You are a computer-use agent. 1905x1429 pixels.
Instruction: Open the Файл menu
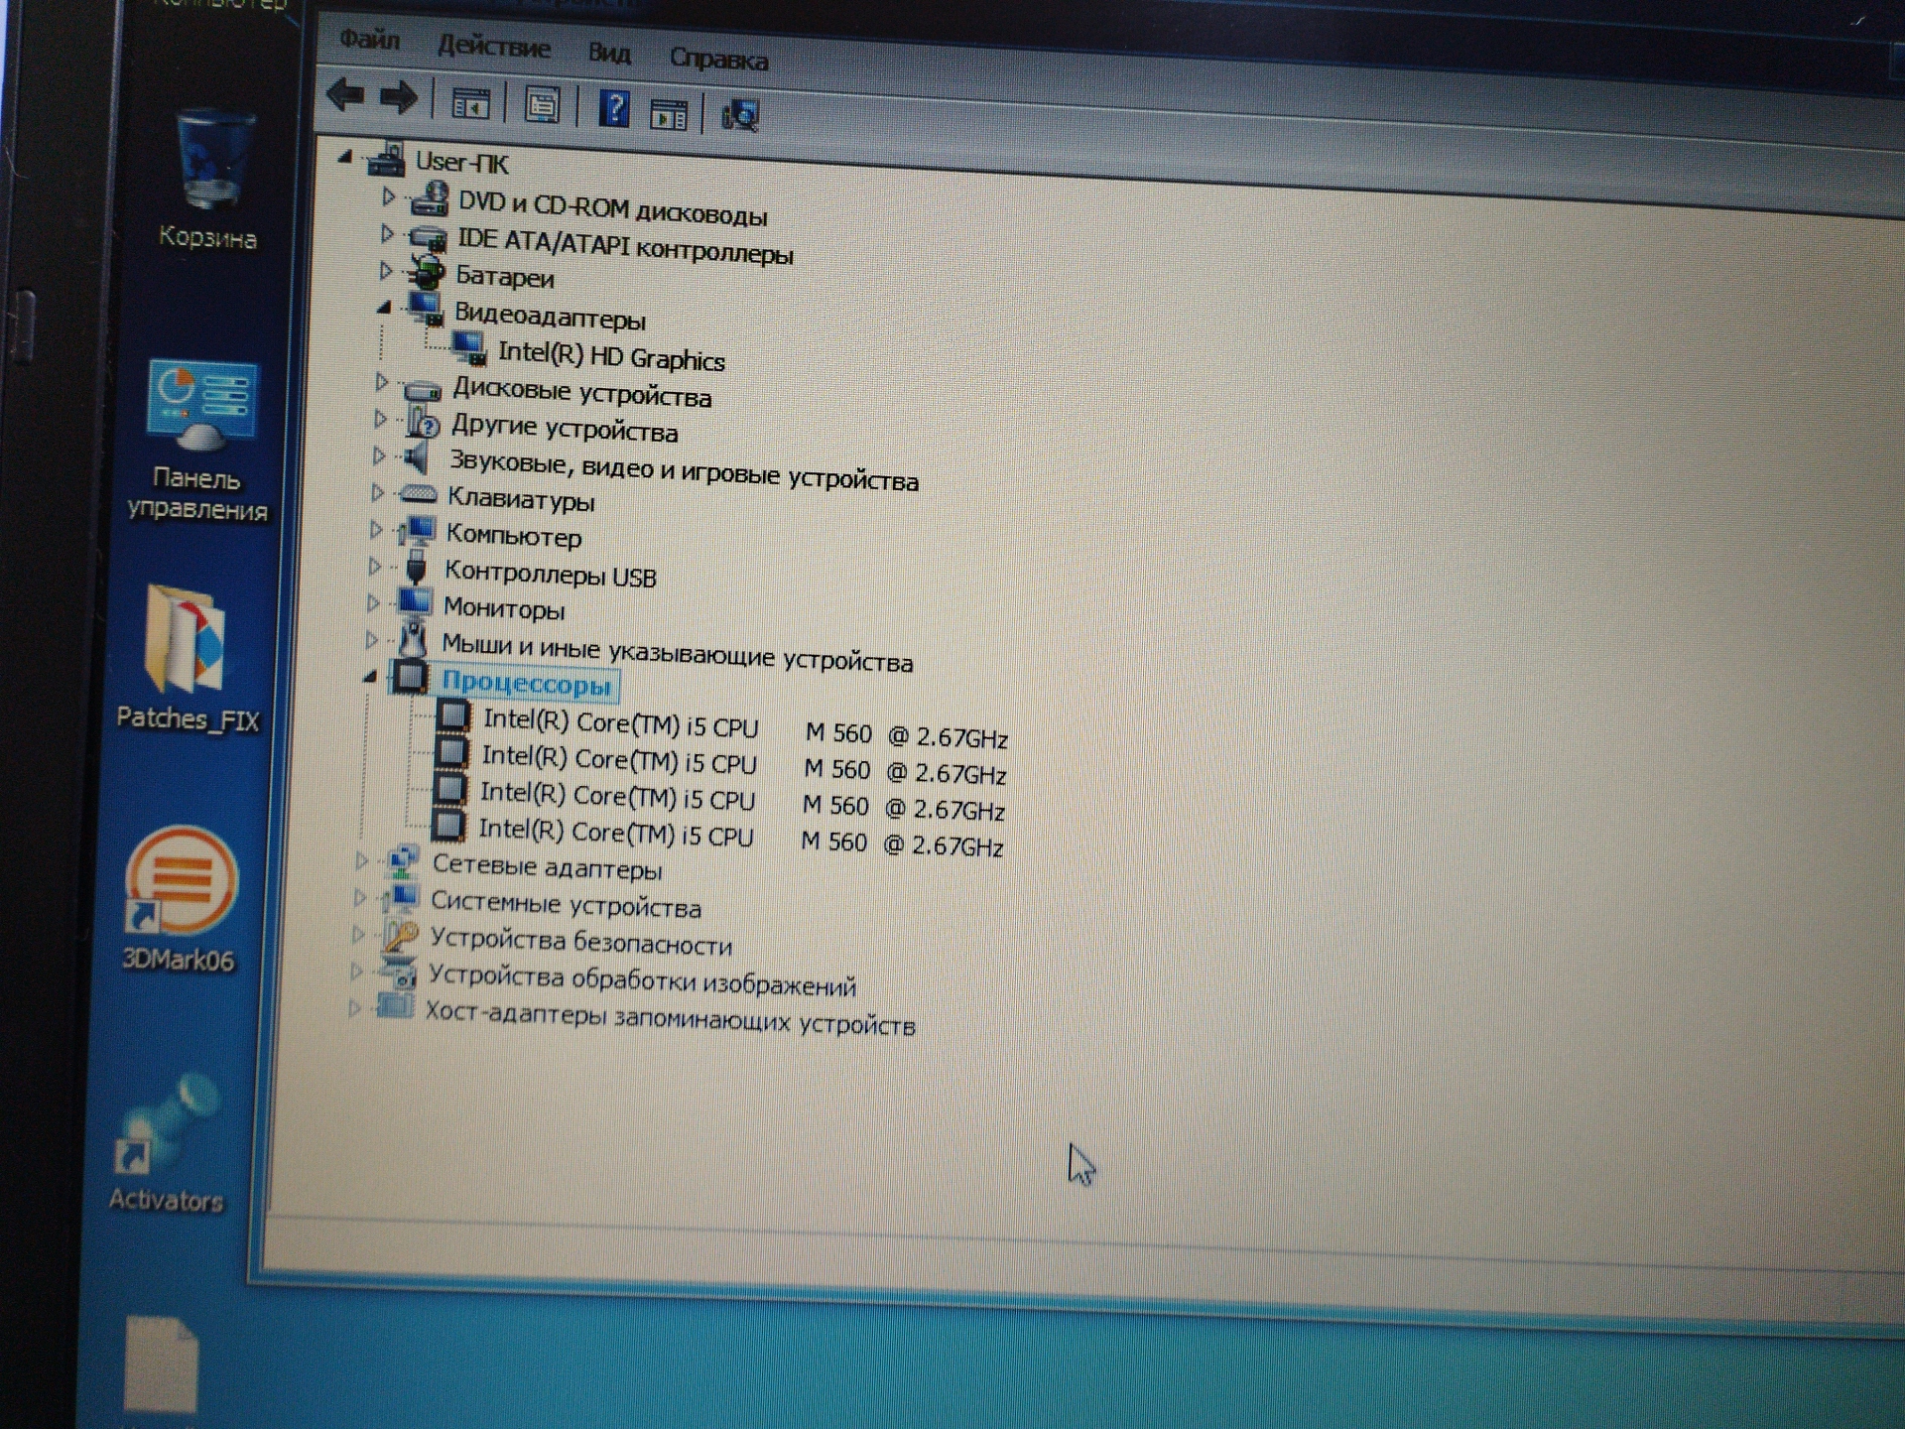369,40
